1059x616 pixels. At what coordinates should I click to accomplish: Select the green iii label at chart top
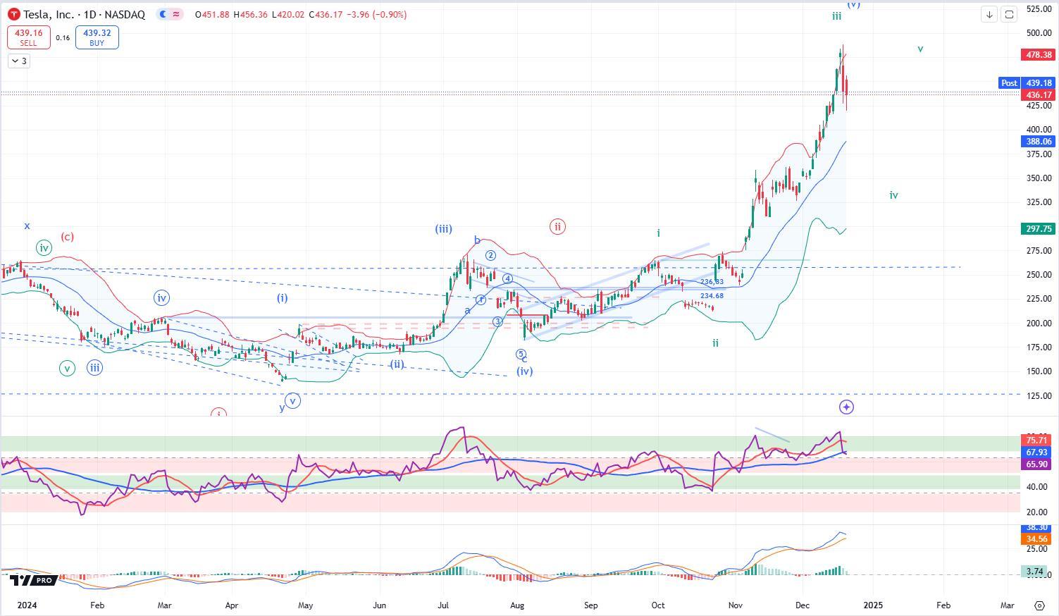(836, 16)
